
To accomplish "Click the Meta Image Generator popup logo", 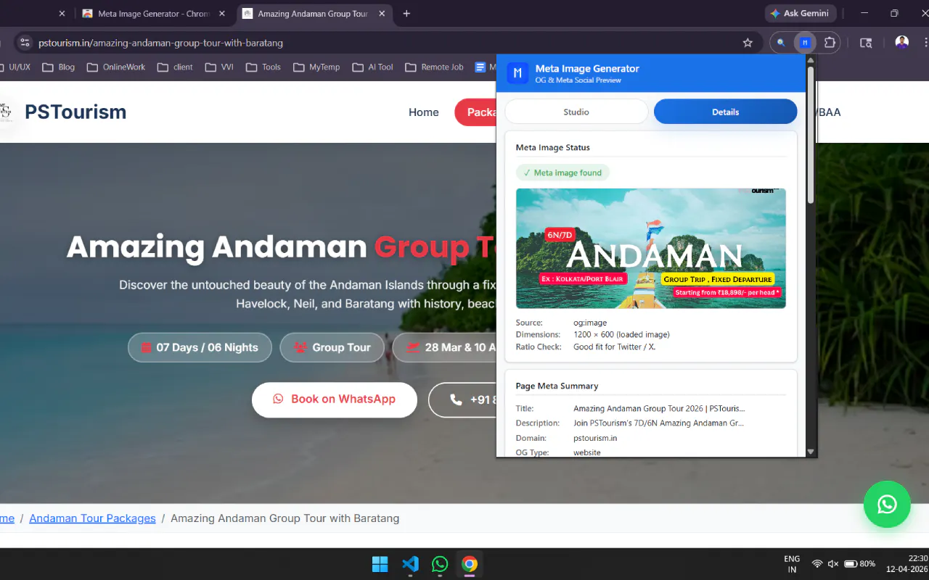I will pos(517,73).
